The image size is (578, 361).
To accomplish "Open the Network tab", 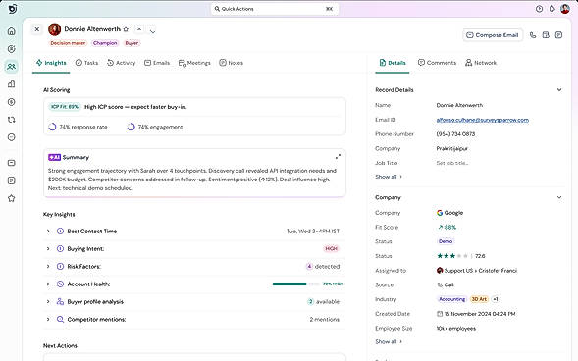I will click(481, 63).
